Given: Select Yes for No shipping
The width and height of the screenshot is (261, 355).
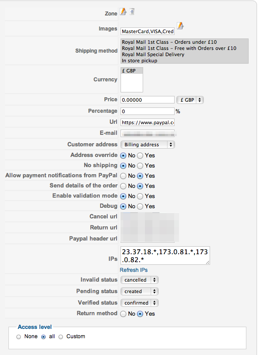Looking at the screenshot, I should pyautogui.click(x=140, y=166).
